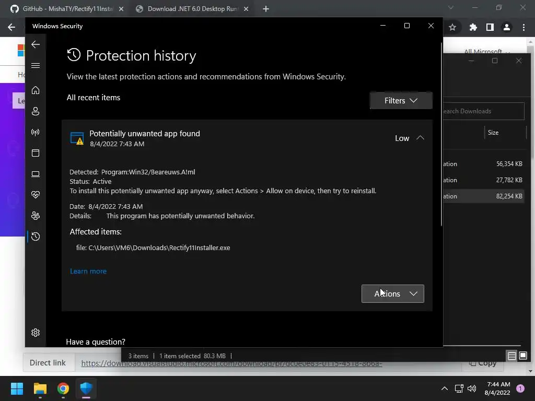Click the Learn more link
535x401 pixels.
[88, 271]
